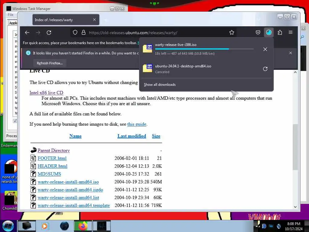Open warty-release-install-amd64.template link
309x232 pixels.
coord(74,205)
